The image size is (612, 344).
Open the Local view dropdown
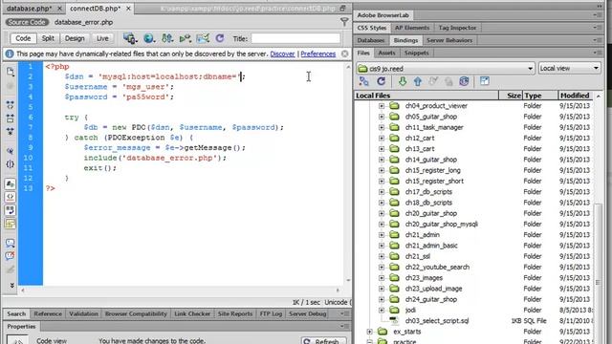[x=569, y=68]
